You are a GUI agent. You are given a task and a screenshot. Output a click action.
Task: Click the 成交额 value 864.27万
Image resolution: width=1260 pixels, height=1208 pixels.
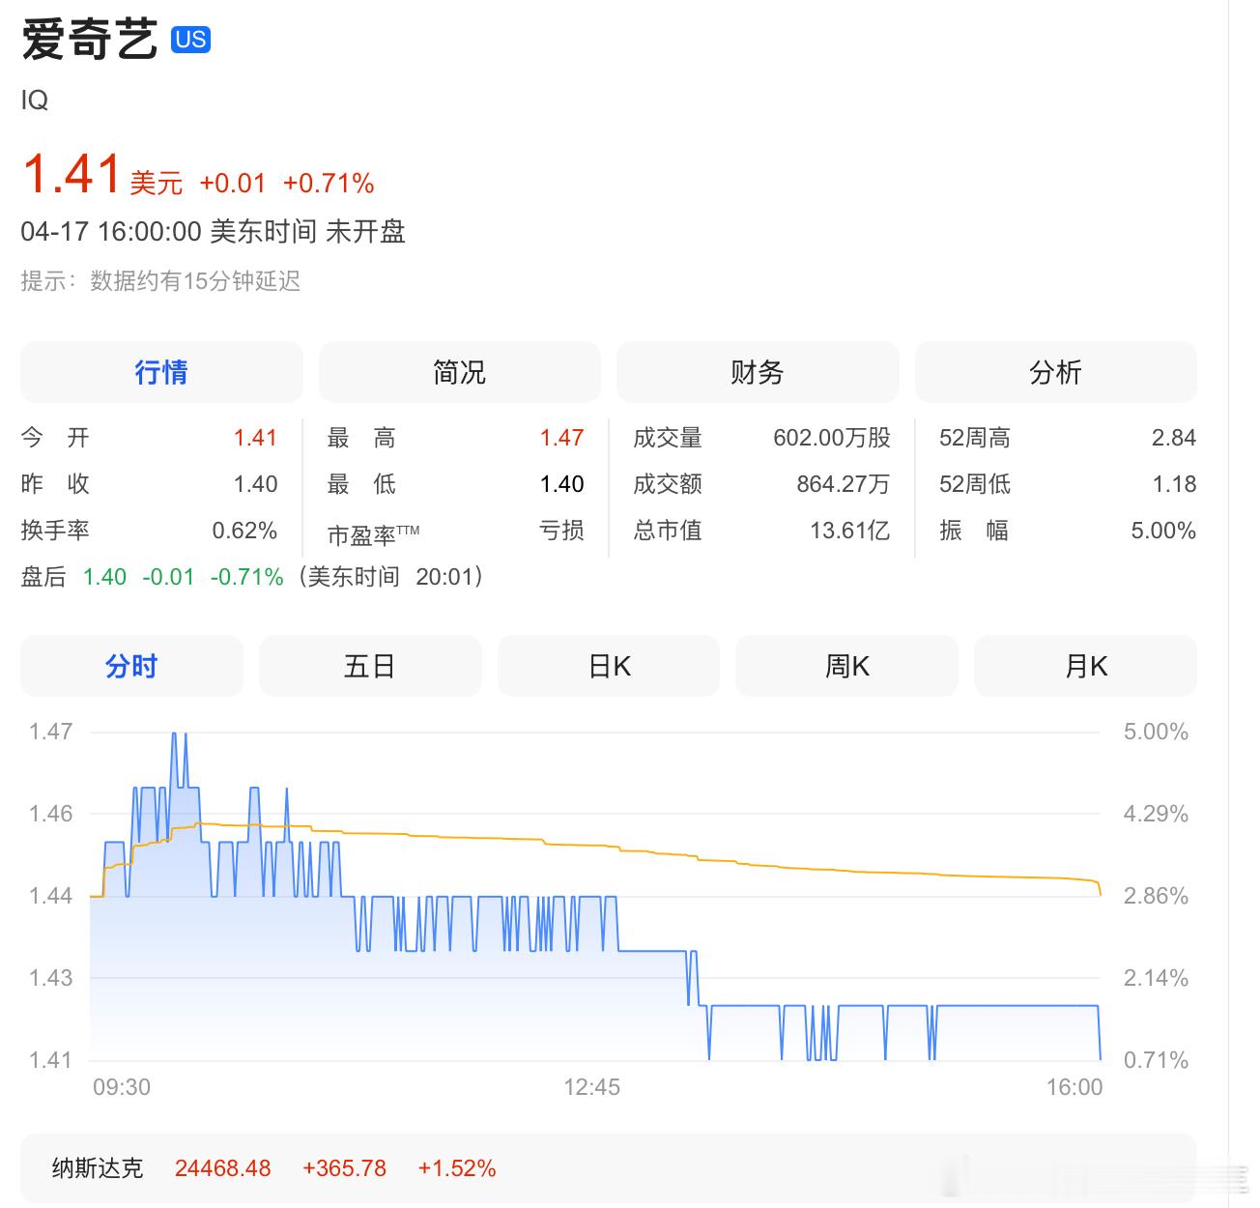[844, 484]
